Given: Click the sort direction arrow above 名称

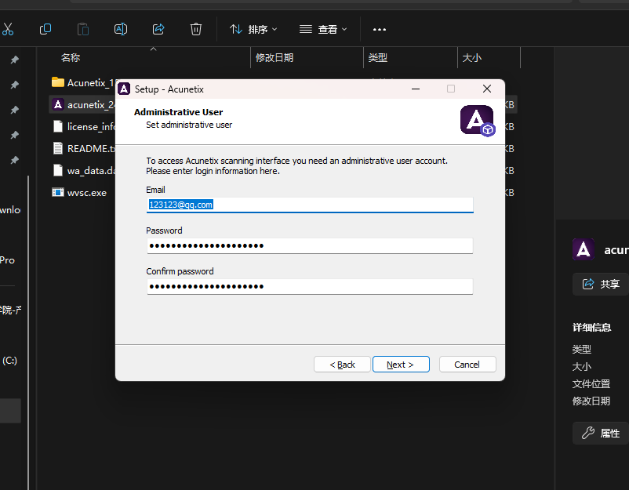Looking at the screenshot, I should point(153,49).
